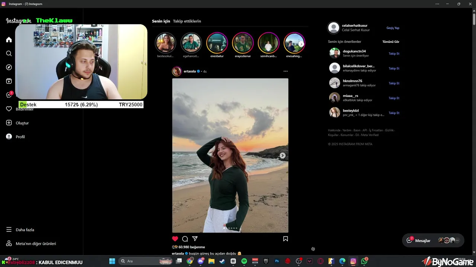Open Task View on taskbar
The width and height of the screenshot is (476, 267).
[179, 261]
